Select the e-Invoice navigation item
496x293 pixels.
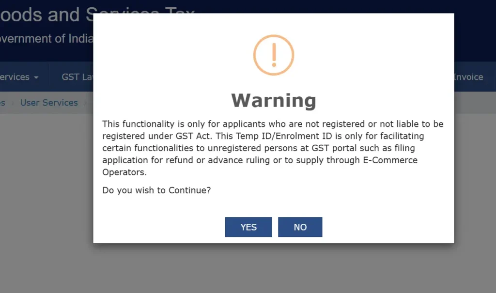point(468,77)
